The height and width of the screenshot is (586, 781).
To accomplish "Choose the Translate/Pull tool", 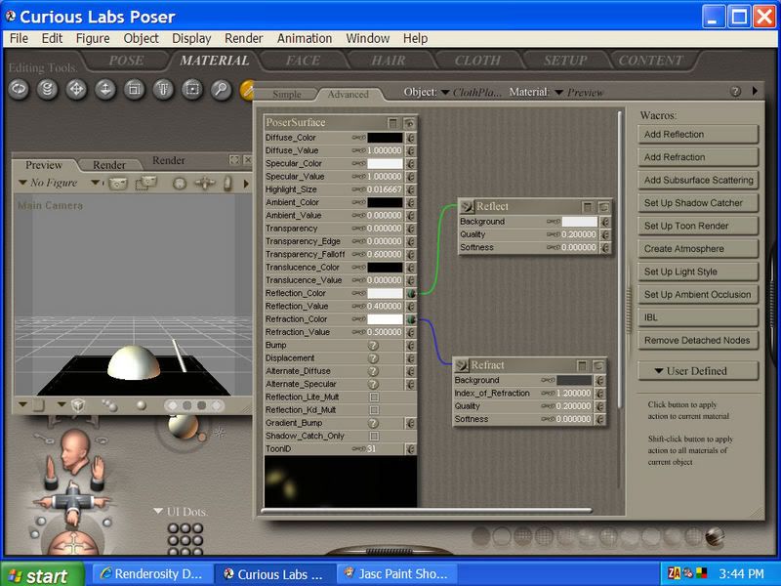I will [x=75, y=90].
